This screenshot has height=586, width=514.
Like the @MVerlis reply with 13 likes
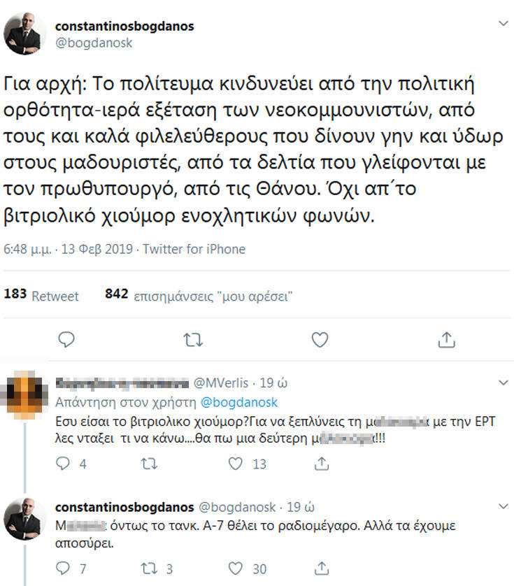(x=236, y=464)
